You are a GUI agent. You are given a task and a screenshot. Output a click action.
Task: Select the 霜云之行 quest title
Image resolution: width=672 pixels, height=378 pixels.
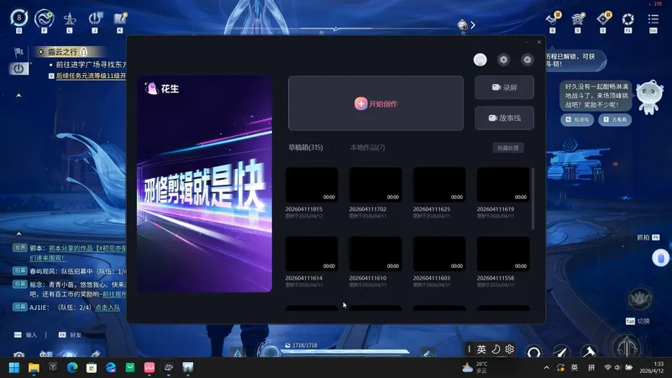[x=62, y=52]
